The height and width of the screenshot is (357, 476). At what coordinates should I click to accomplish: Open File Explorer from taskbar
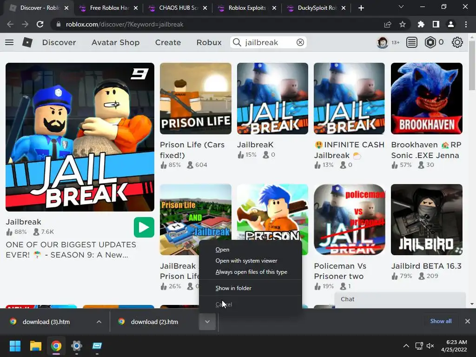35,346
